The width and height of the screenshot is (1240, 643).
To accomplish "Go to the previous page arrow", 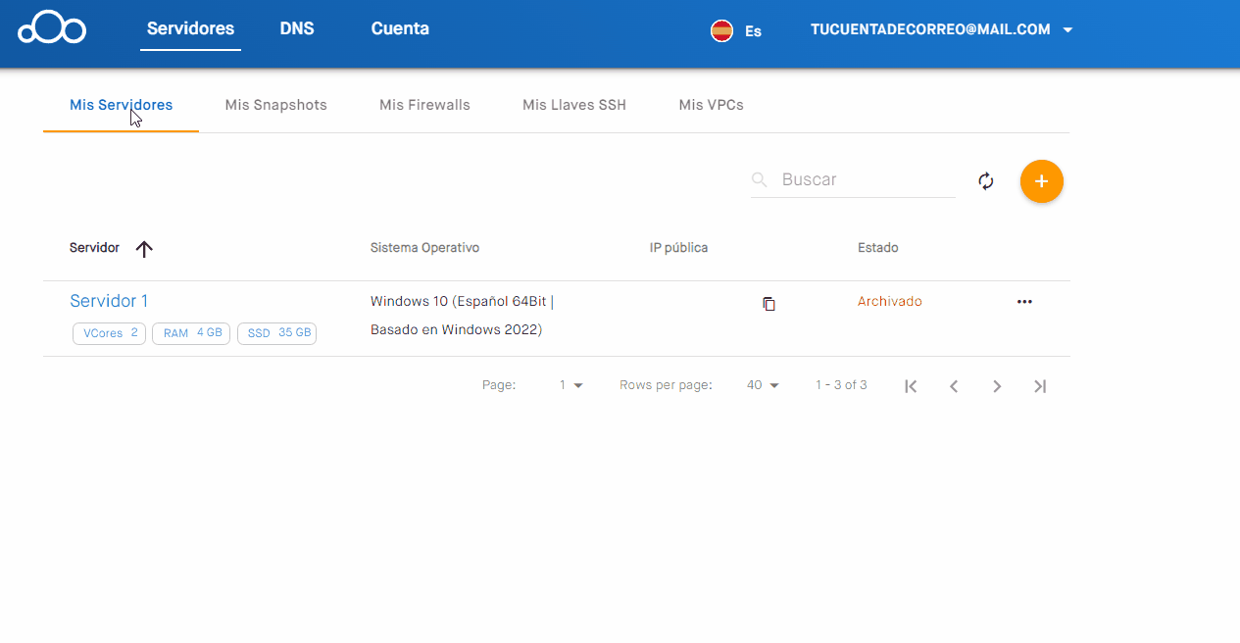I will (954, 386).
